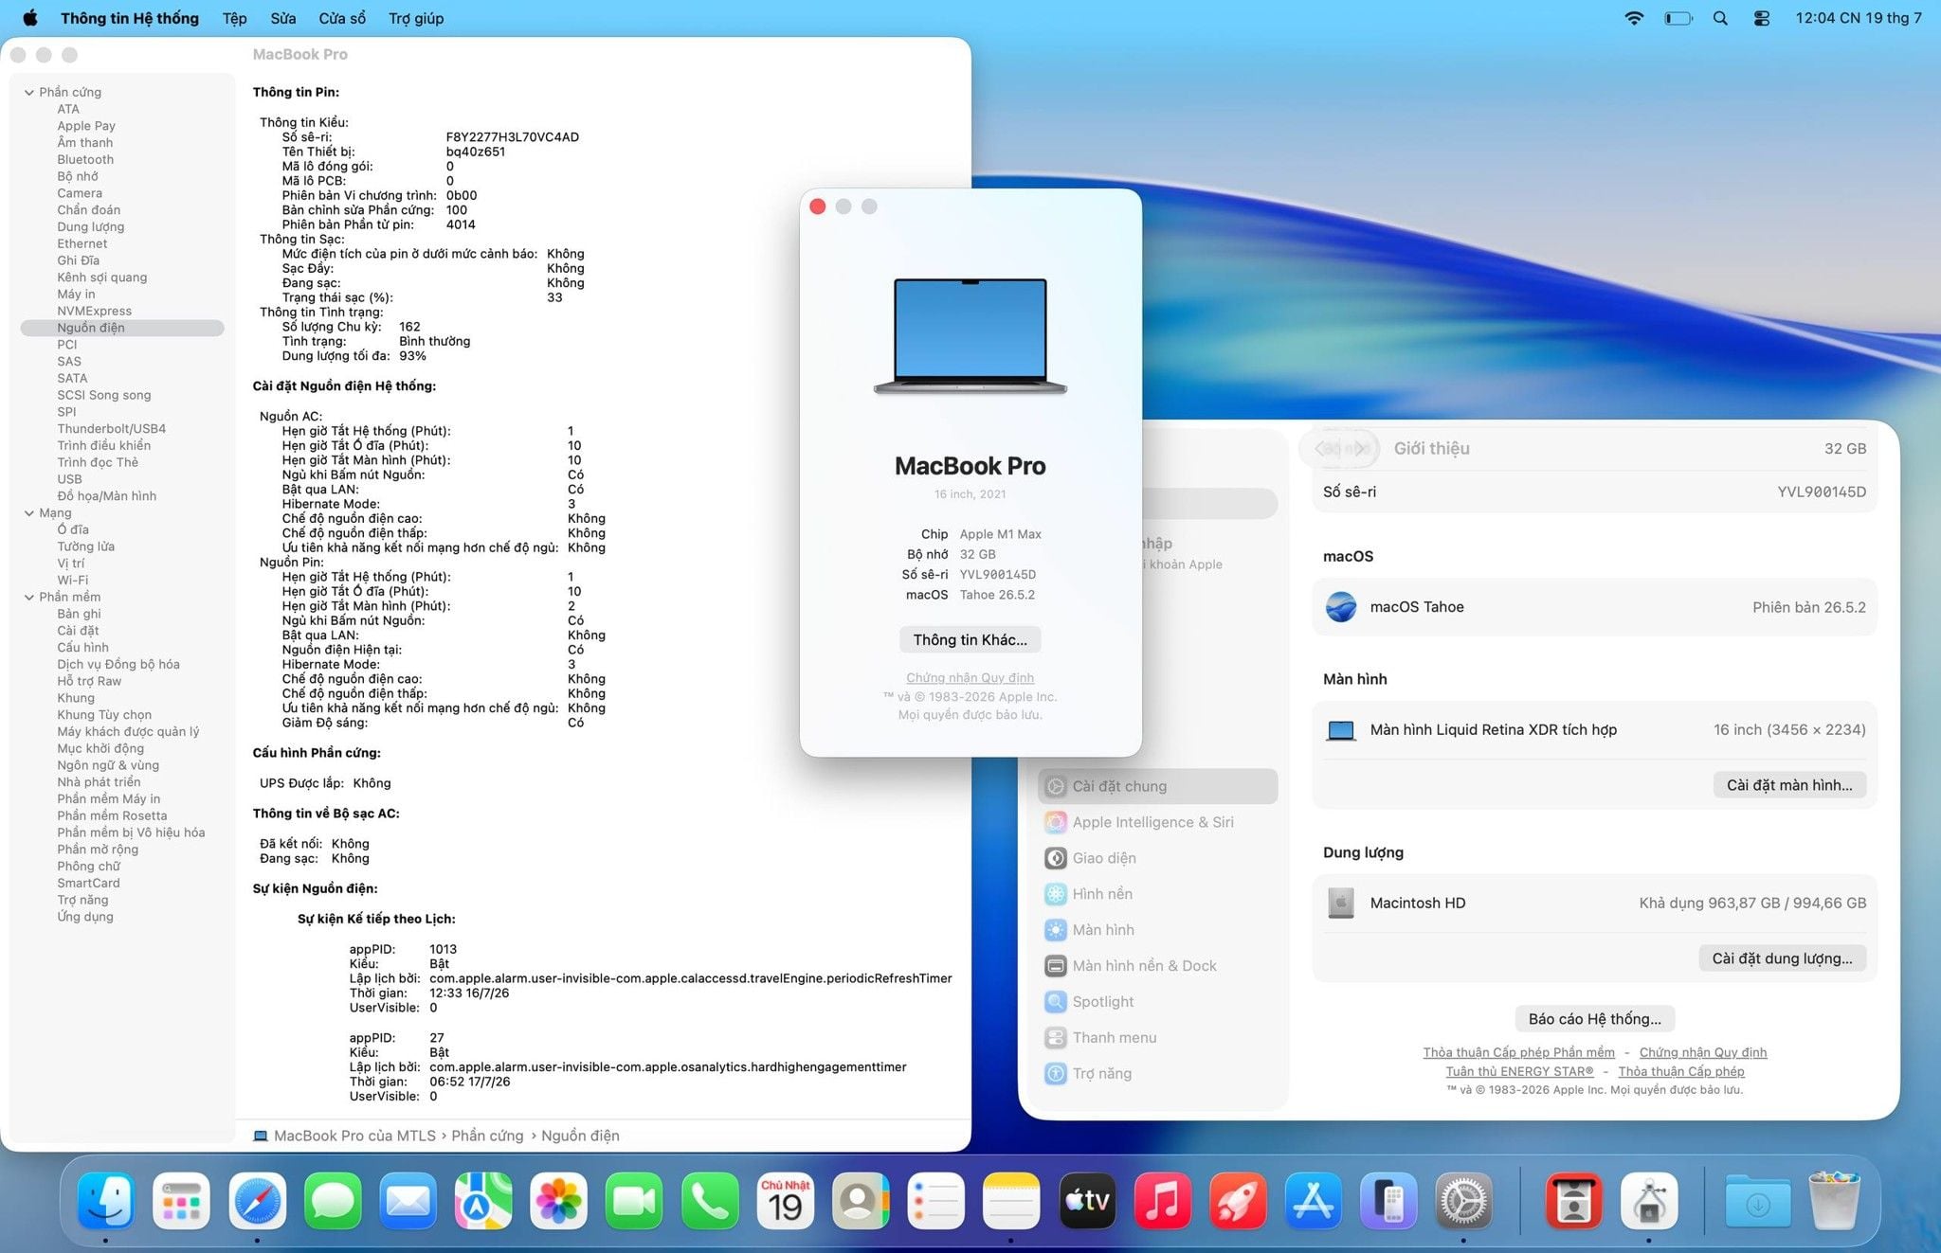Open Finder from the Dock

(105, 1200)
